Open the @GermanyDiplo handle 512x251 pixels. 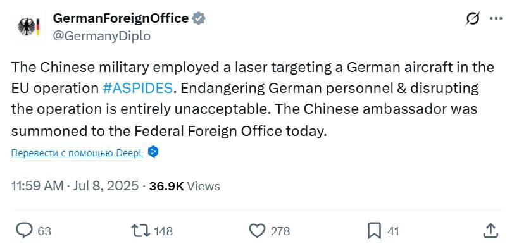point(101,36)
